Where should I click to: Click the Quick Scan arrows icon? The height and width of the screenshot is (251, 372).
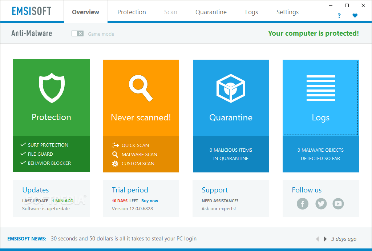coord(115,145)
